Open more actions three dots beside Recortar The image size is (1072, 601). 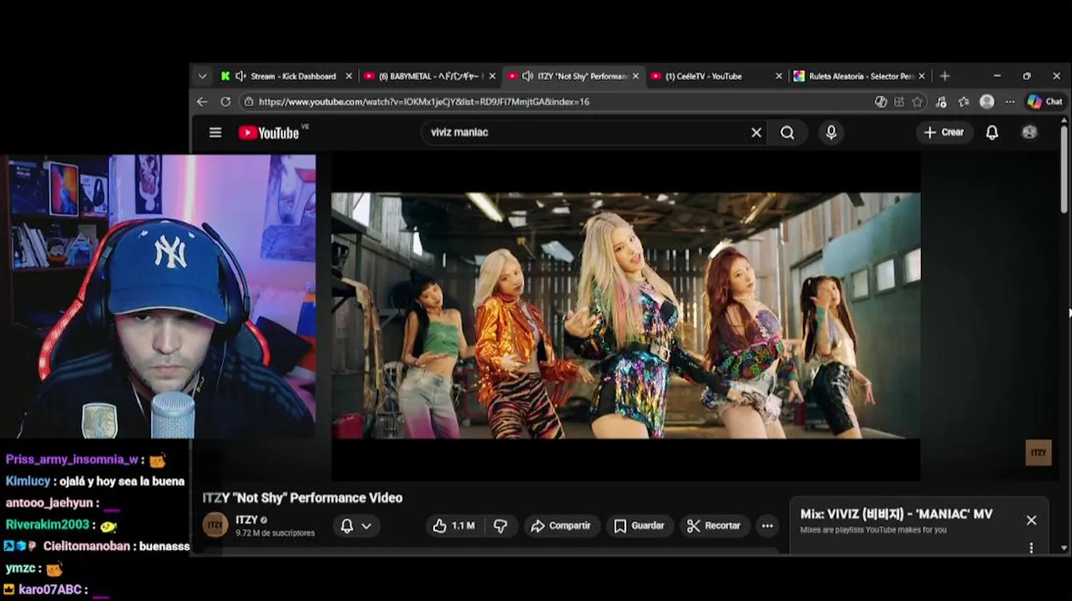(x=767, y=526)
